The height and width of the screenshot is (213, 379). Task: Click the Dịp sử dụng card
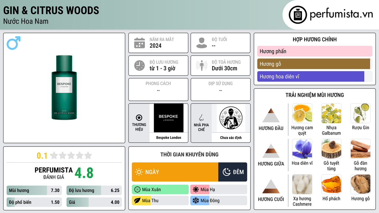click(x=221, y=89)
